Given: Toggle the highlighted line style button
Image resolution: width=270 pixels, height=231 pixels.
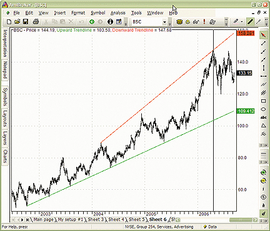Looking at the screenshot, I should point(250,22).
